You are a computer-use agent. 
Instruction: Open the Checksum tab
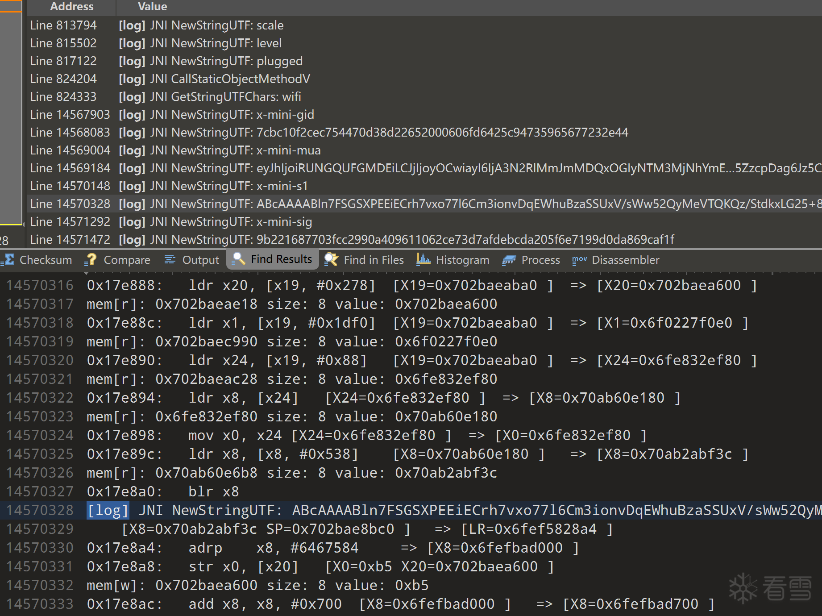point(37,260)
